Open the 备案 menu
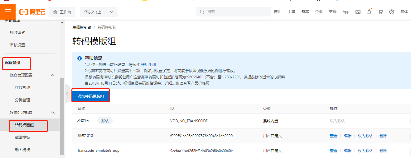Viewport: 411px width, 158px height. [305, 12]
